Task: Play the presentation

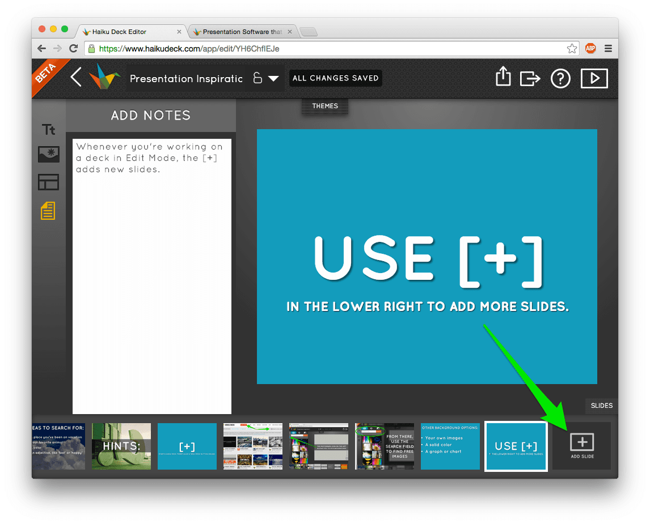Action: 594,78
